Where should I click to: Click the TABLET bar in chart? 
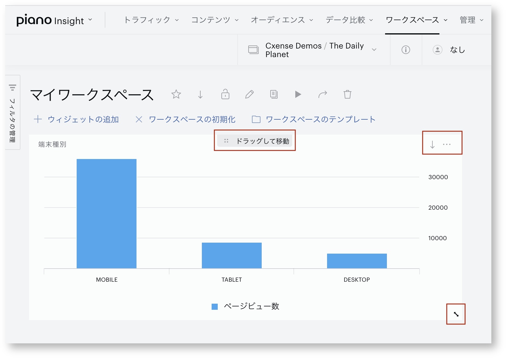(x=232, y=255)
